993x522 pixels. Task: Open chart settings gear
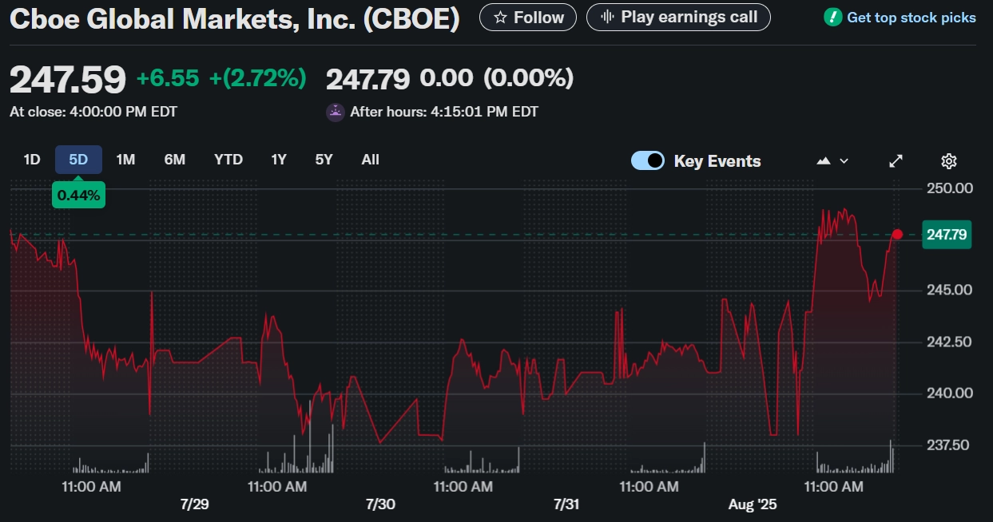949,161
